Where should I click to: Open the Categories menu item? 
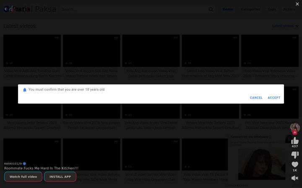[x=250, y=9]
